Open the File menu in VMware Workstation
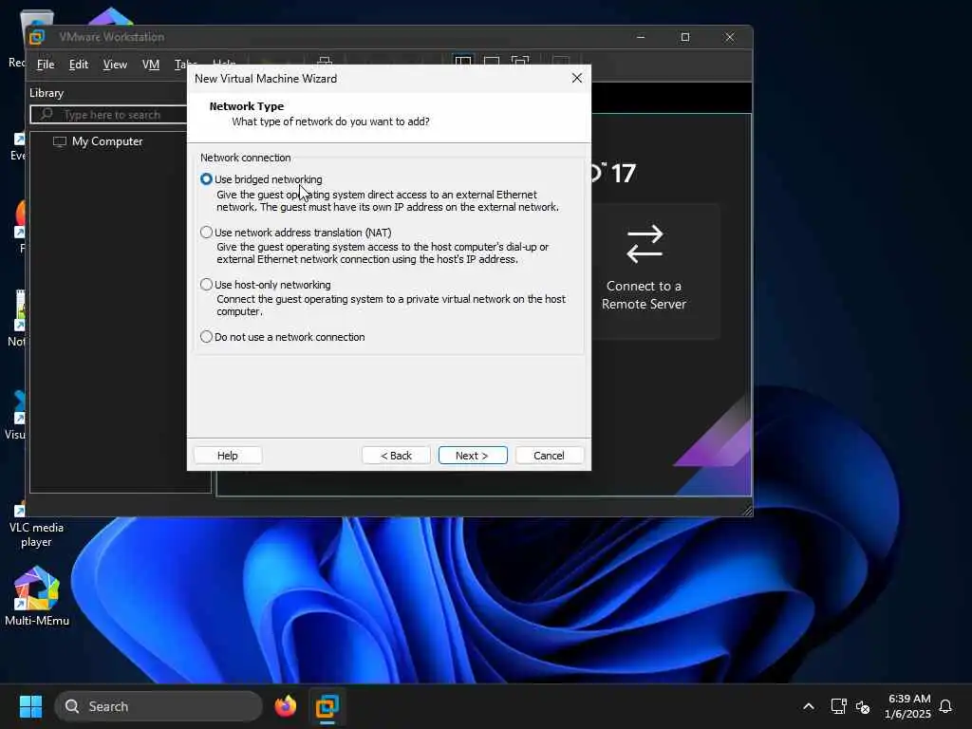The image size is (972, 729). [46, 65]
